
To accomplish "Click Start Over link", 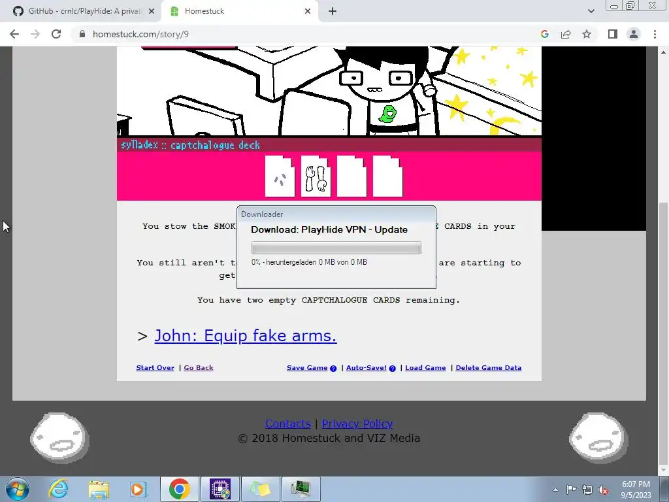I will tap(155, 367).
